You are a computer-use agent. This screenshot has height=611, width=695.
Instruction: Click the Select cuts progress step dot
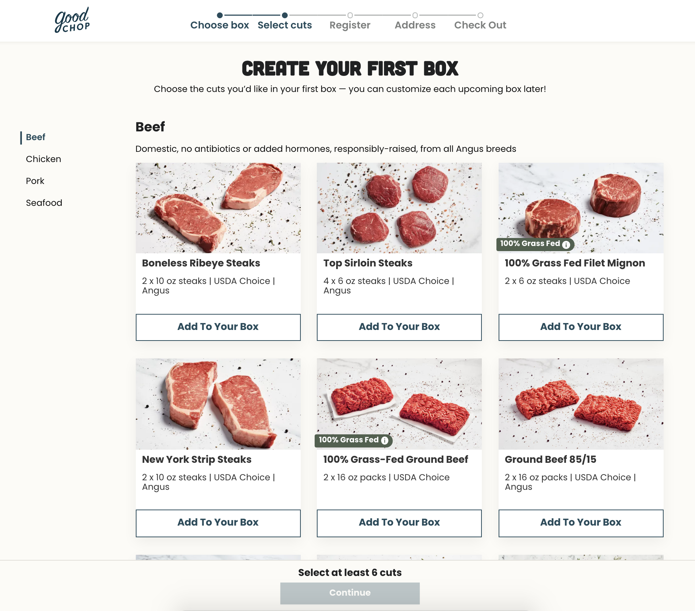point(285,15)
